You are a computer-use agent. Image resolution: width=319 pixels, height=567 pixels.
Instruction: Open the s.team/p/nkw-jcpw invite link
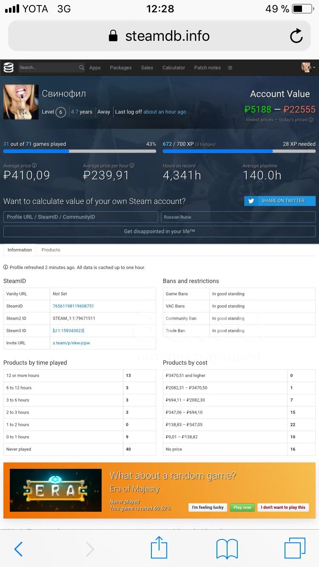tap(71, 343)
